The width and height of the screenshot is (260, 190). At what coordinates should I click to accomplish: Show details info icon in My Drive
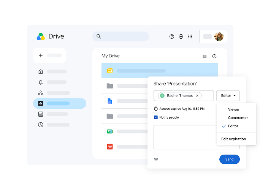[x=214, y=56]
